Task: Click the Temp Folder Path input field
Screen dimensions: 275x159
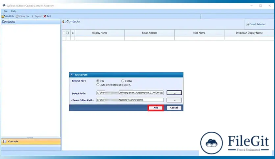Action: [x=130, y=100]
